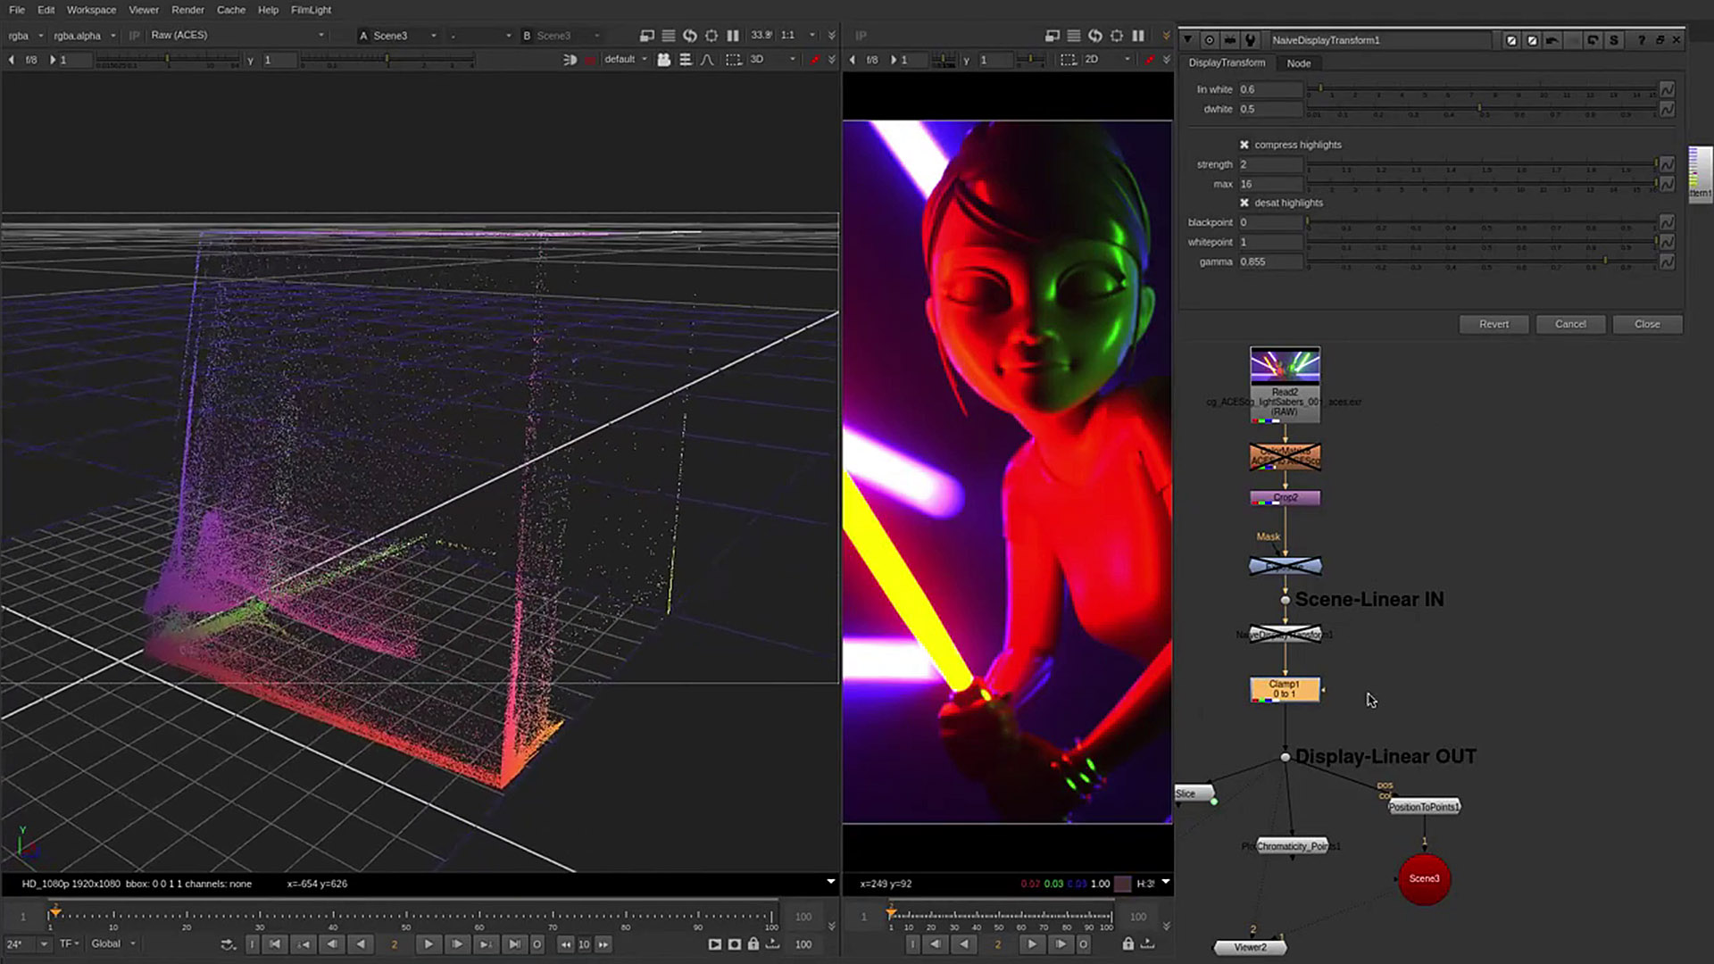Click the right timeline lock icon
1714x964 pixels.
(x=1128, y=944)
